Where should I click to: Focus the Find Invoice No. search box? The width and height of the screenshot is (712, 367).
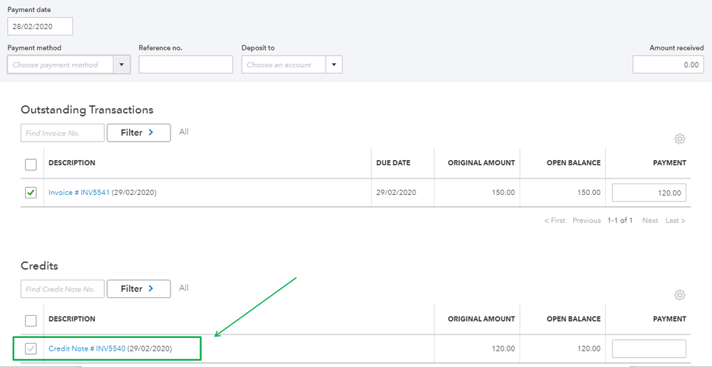pos(63,133)
